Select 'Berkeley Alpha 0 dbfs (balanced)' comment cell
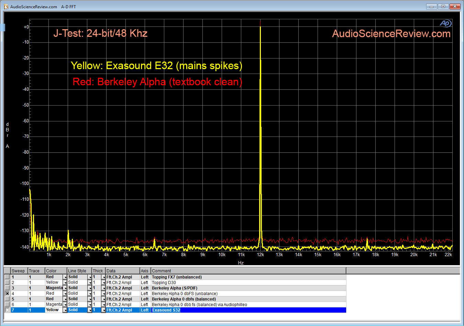Viewport: 464px width, 326px height. pos(248,299)
